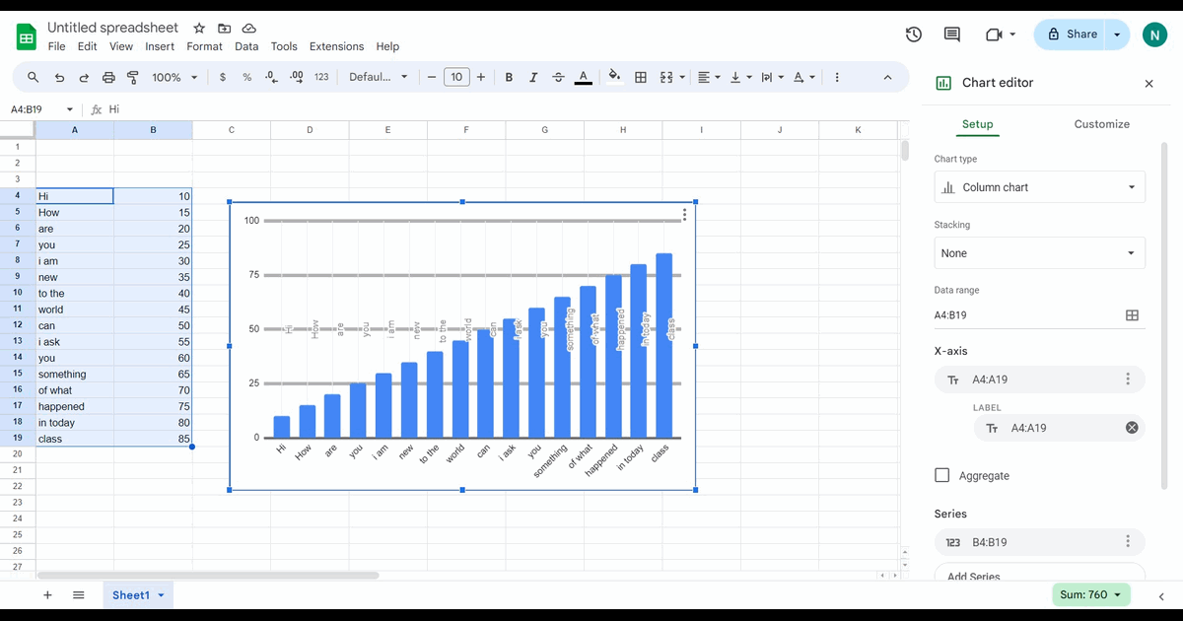Open the File menu
Viewport: 1183px width, 621px height.
[56, 46]
